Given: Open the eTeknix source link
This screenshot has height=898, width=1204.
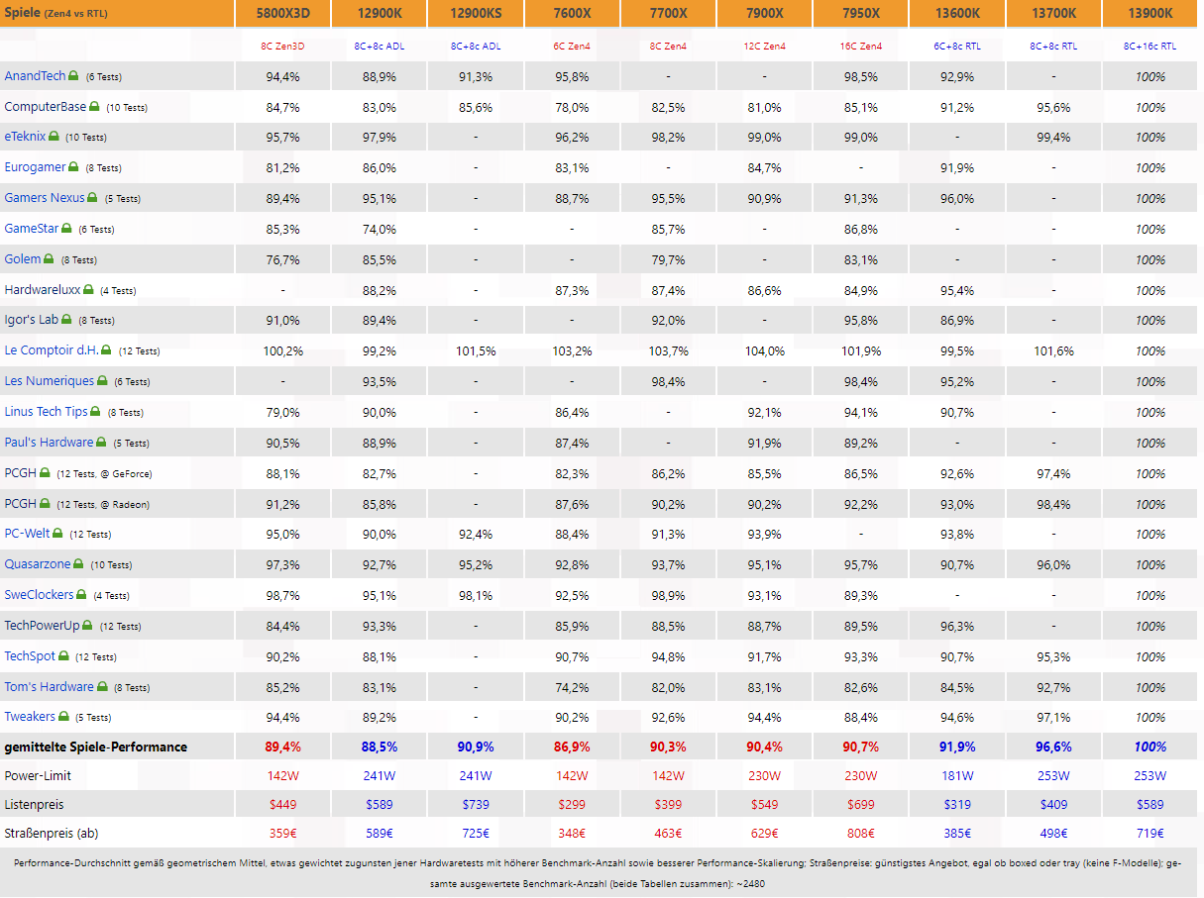Looking at the screenshot, I should point(25,137).
